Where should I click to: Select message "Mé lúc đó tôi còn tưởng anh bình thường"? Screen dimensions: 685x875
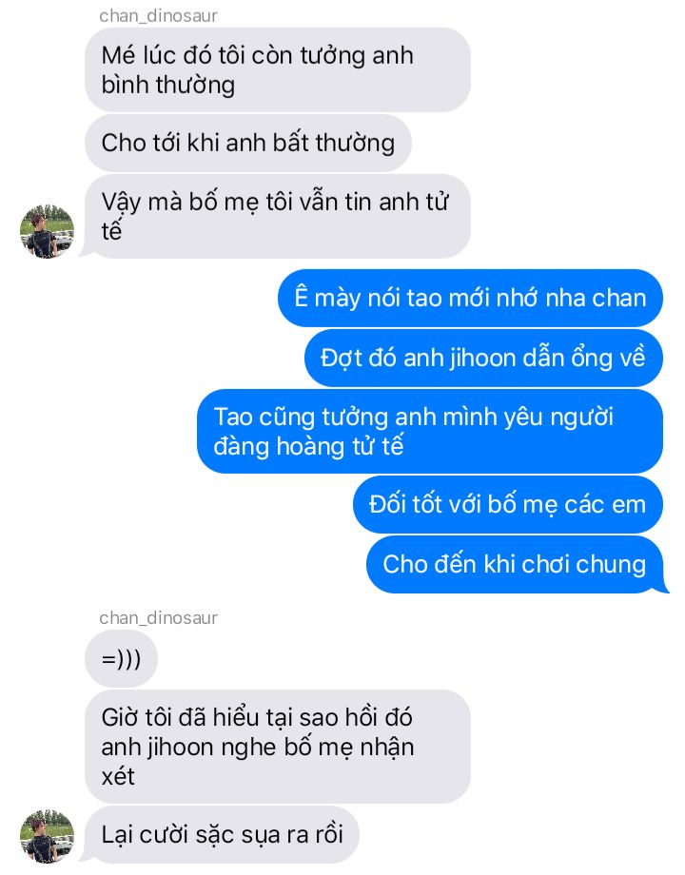pyautogui.click(x=278, y=69)
